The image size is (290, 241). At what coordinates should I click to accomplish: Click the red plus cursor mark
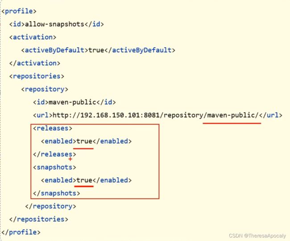pyautogui.click(x=70, y=159)
